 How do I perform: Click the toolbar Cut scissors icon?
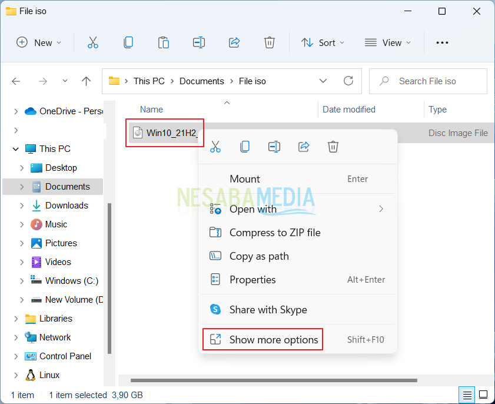93,42
